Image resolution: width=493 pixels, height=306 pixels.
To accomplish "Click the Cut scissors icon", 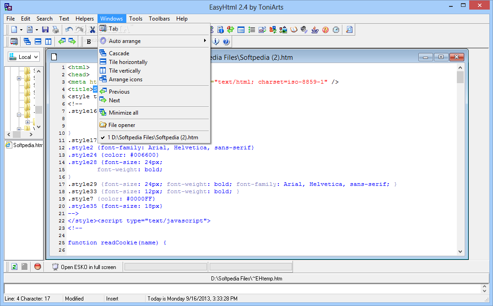I will pyautogui.click(x=92, y=30).
